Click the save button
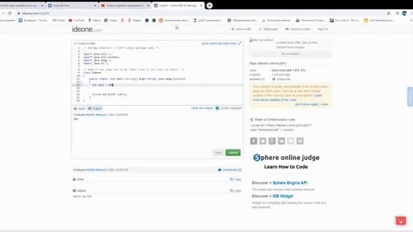Screen dimensions: 413x232 (x=218, y=153)
